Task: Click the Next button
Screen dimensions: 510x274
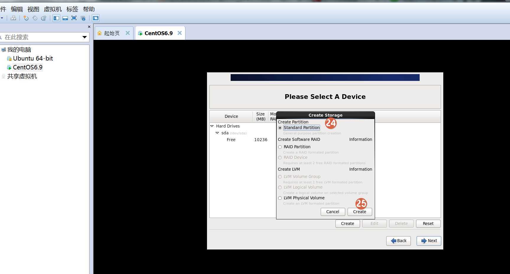Action: click(429, 241)
